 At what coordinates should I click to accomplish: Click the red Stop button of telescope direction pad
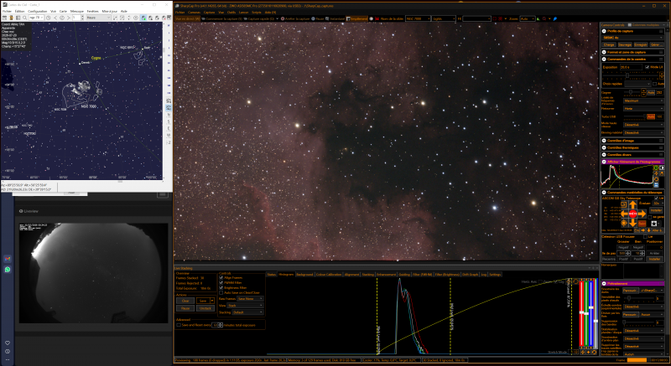click(x=633, y=214)
